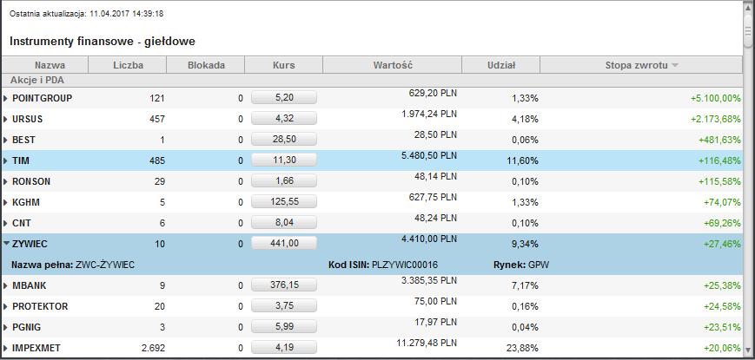Click the scrollbar down arrow

[x=748, y=349]
